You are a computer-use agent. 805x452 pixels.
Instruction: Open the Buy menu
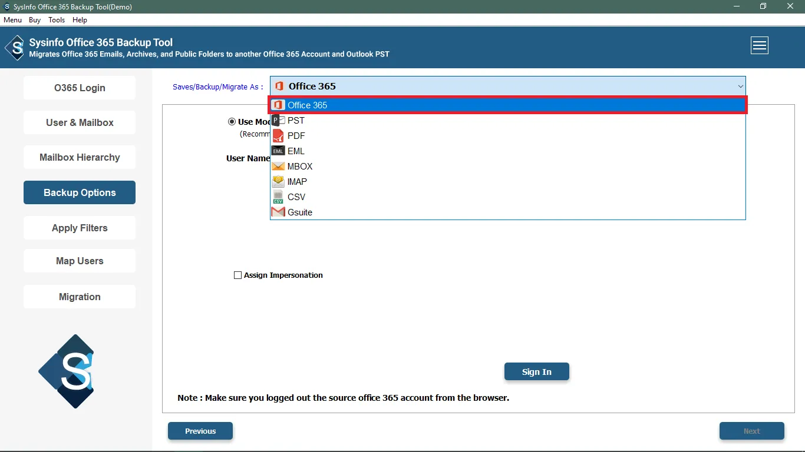click(x=35, y=20)
